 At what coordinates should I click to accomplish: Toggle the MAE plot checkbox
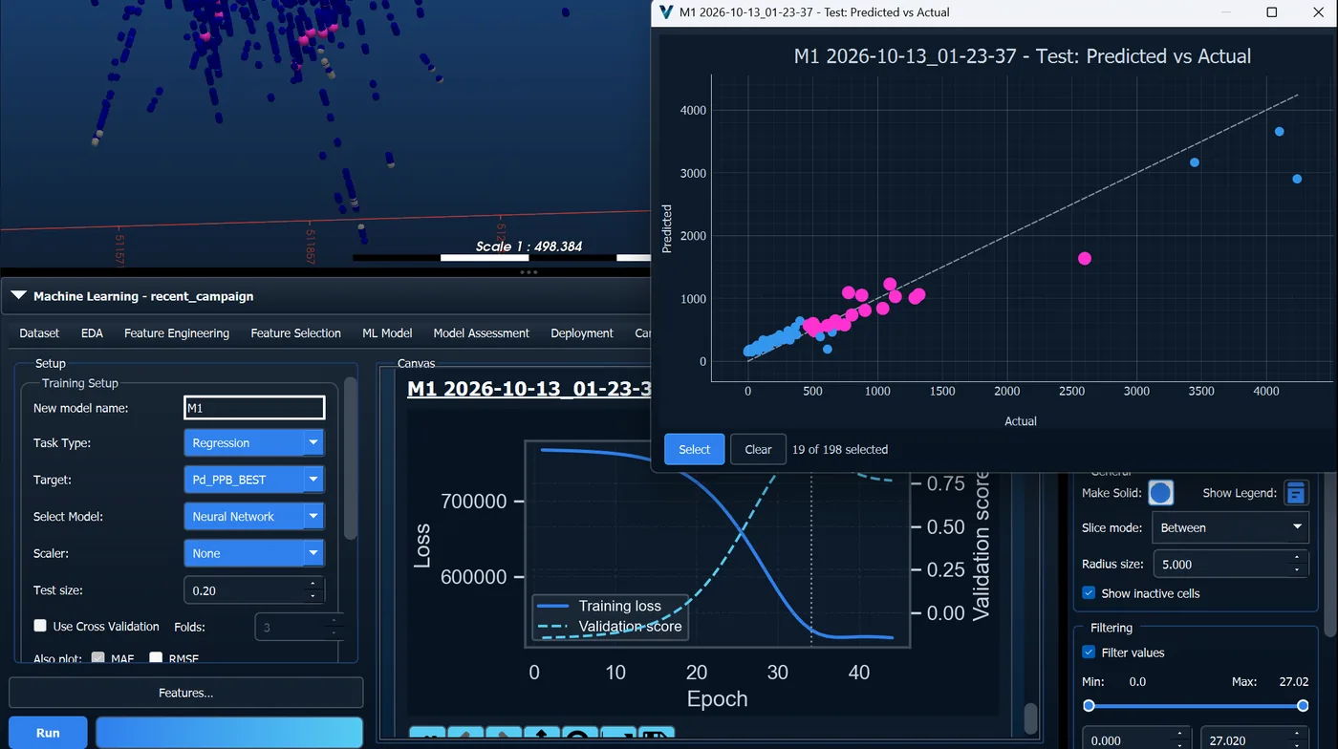coord(97,658)
